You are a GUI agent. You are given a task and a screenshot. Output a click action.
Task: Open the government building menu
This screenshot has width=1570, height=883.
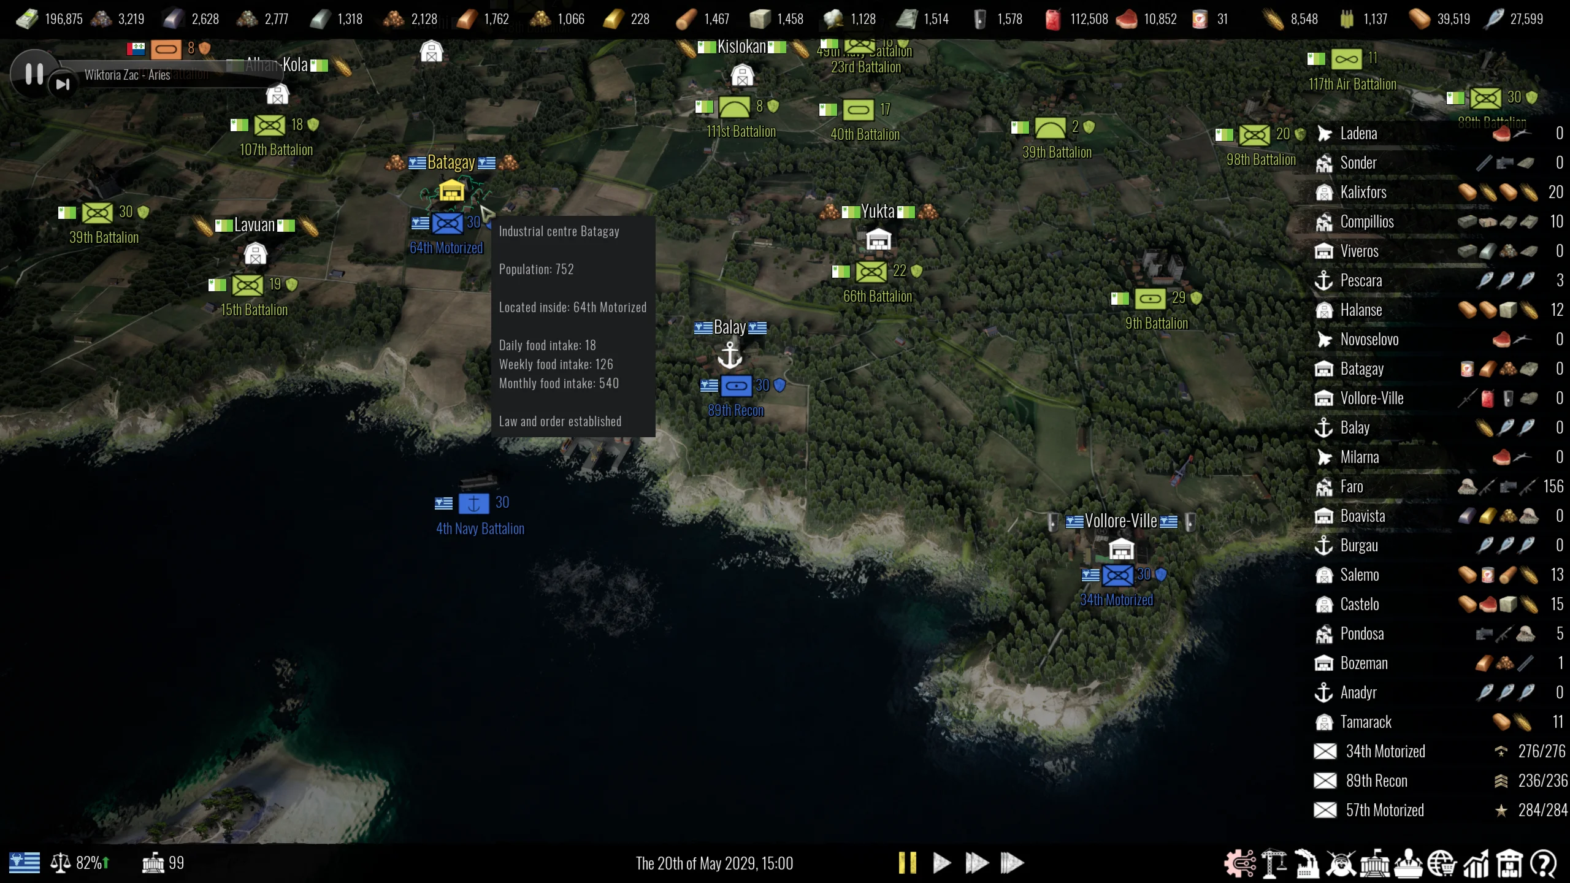tap(1374, 863)
